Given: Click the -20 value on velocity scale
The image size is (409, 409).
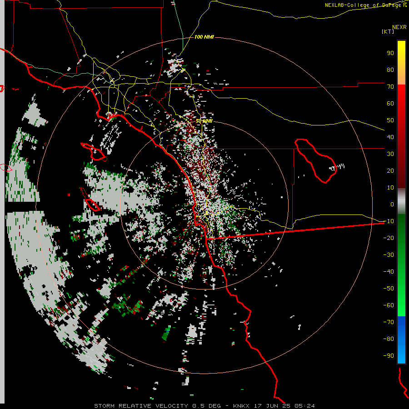Looking at the screenshot, I should (389, 238).
